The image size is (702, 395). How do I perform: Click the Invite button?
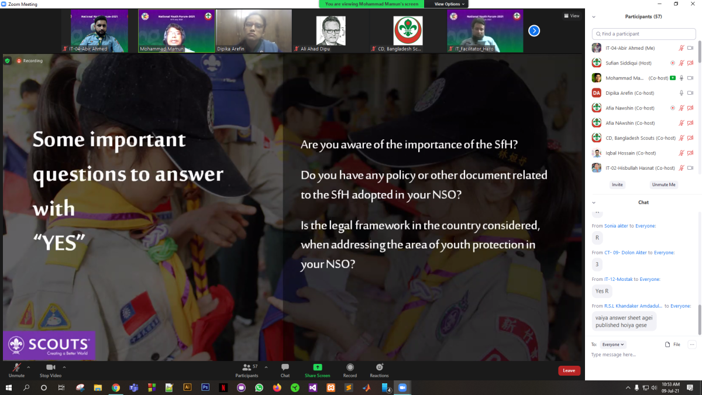pyautogui.click(x=617, y=184)
